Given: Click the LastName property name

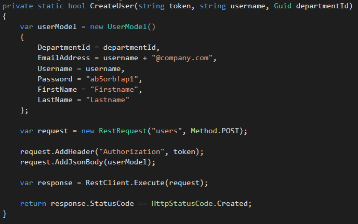Looking at the screenshot, I should pyautogui.click(x=55, y=100).
